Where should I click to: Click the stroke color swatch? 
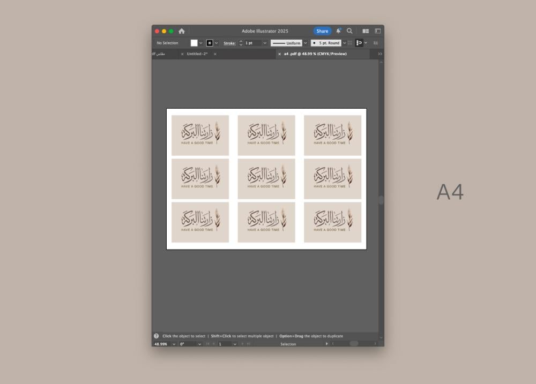coord(210,43)
